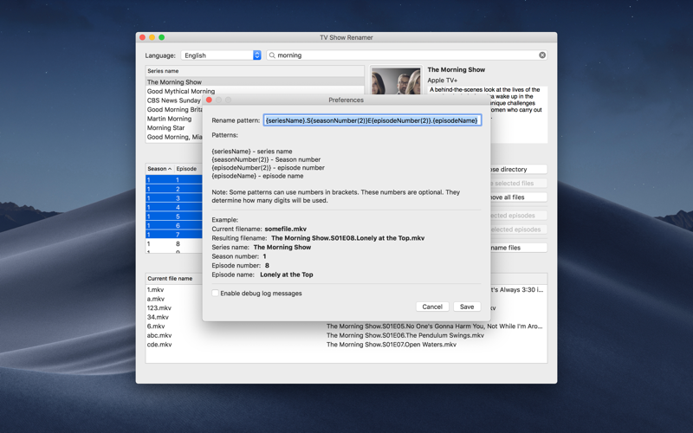Clear the search field with the X icon
This screenshot has height=433, width=693.
point(542,55)
